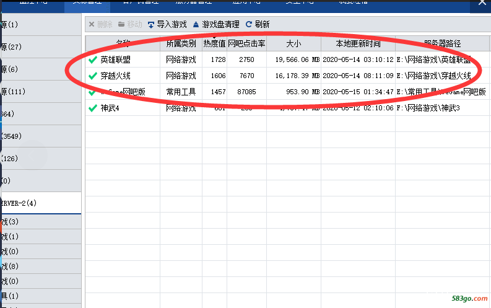
Task: Click click-rate value 7670
Action: [247, 76]
